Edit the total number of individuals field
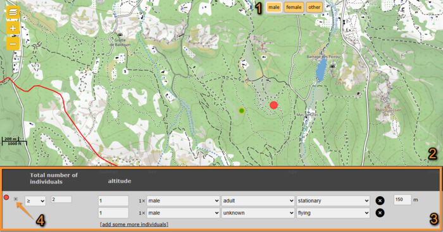443x232 pixels. [61, 199]
